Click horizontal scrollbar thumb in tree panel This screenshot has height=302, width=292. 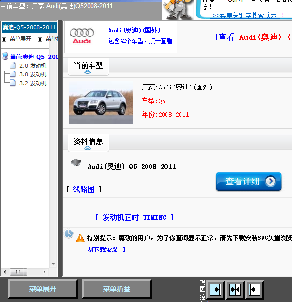18,272
